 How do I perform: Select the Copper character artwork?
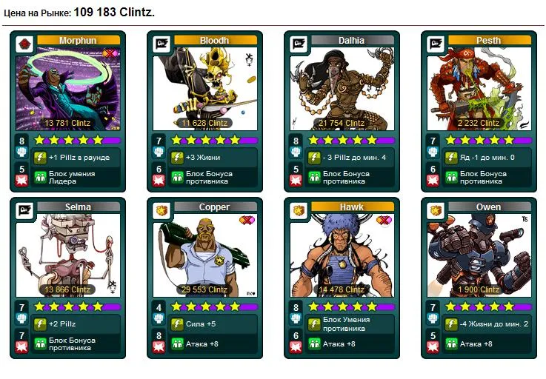[x=204, y=255]
